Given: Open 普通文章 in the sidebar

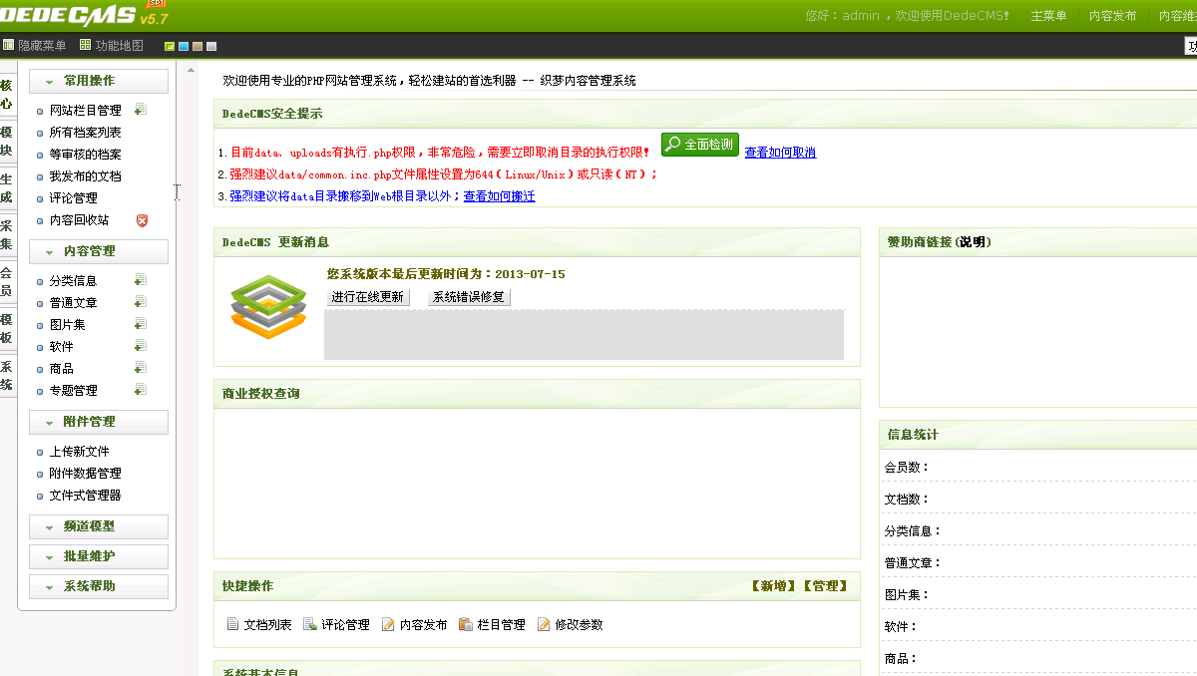Looking at the screenshot, I should [x=74, y=303].
